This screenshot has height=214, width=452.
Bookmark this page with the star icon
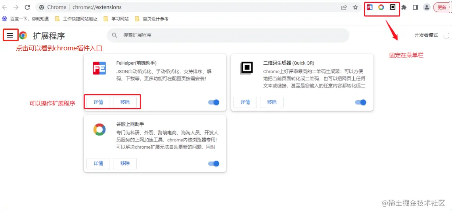click(x=355, y=8)
